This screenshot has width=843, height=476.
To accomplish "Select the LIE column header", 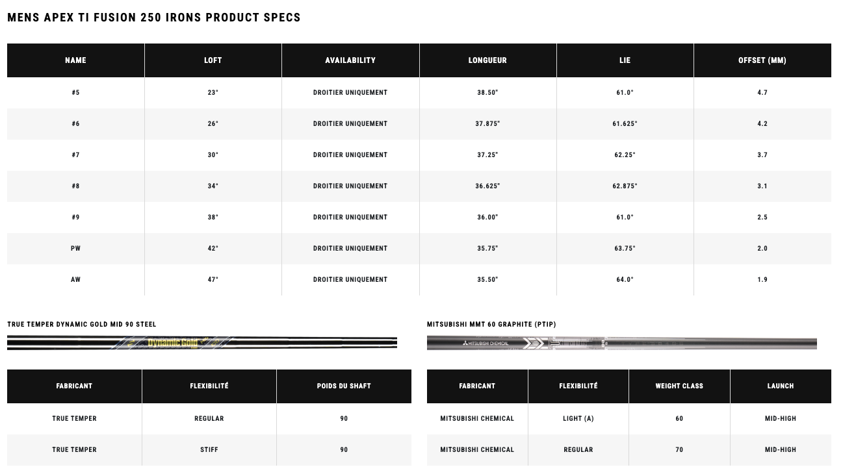I will [625, 60].
